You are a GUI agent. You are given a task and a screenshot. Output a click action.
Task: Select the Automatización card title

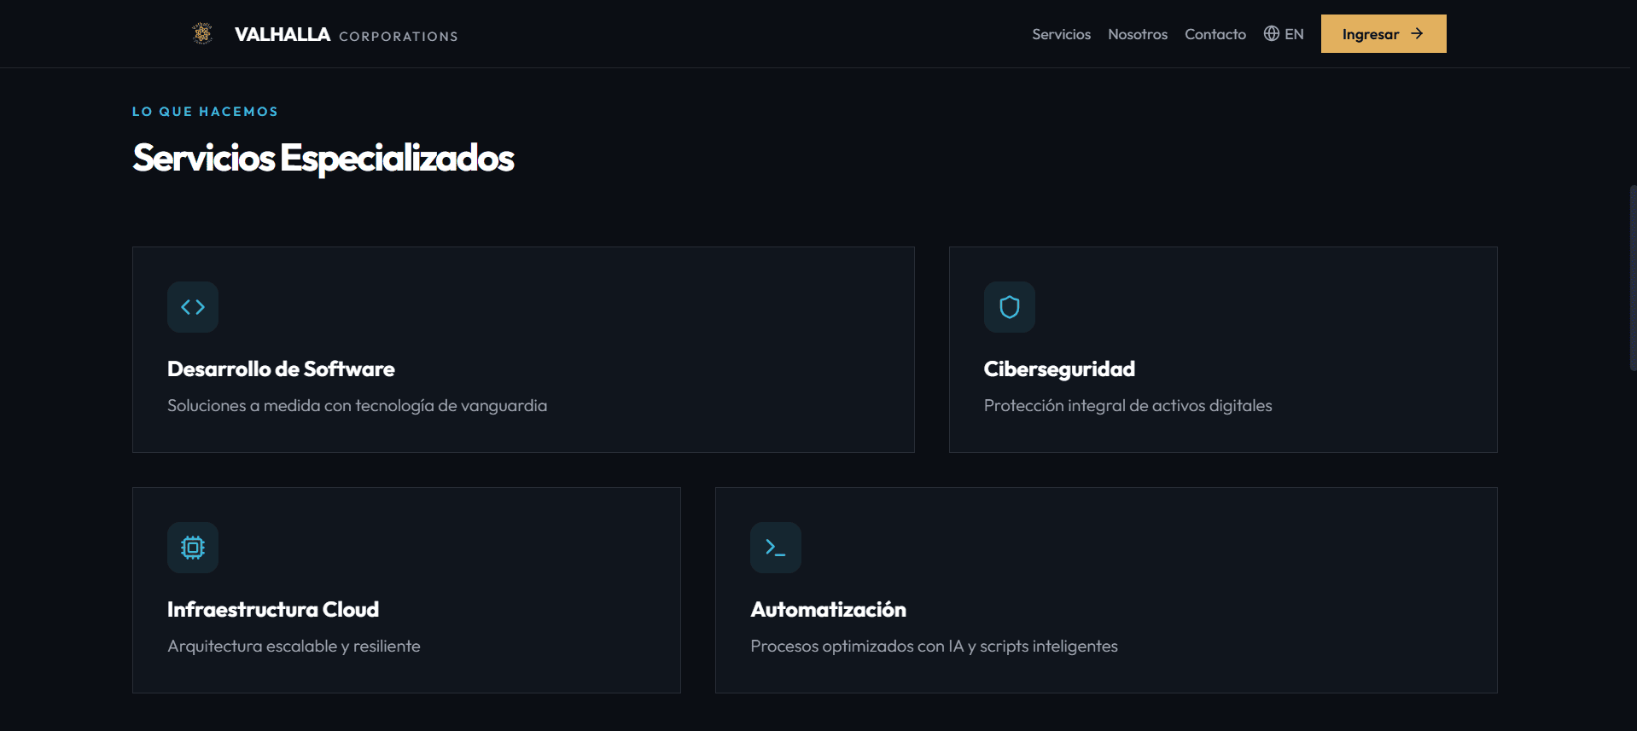coord(828,609)
